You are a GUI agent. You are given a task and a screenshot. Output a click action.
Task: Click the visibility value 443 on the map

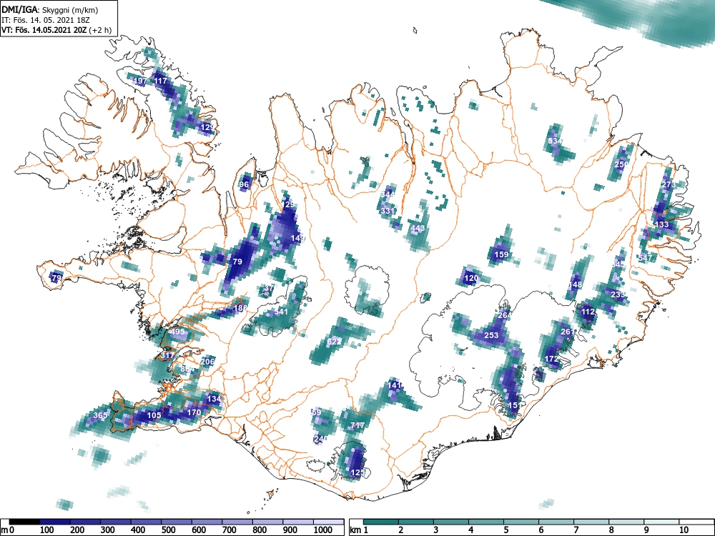[x=418, y=228]
